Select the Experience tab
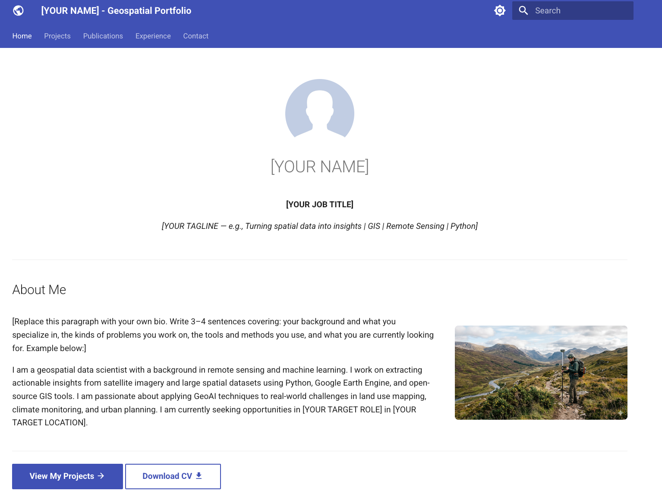This screenshot has height=494, width=662. pyautogui.click(x=153, y=36)
